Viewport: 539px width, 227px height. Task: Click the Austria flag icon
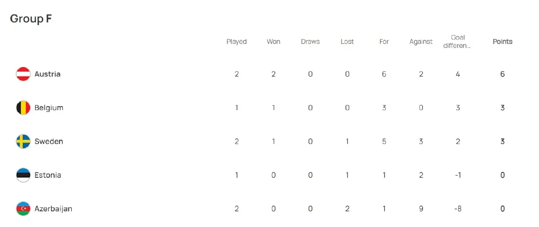[23, 74]
